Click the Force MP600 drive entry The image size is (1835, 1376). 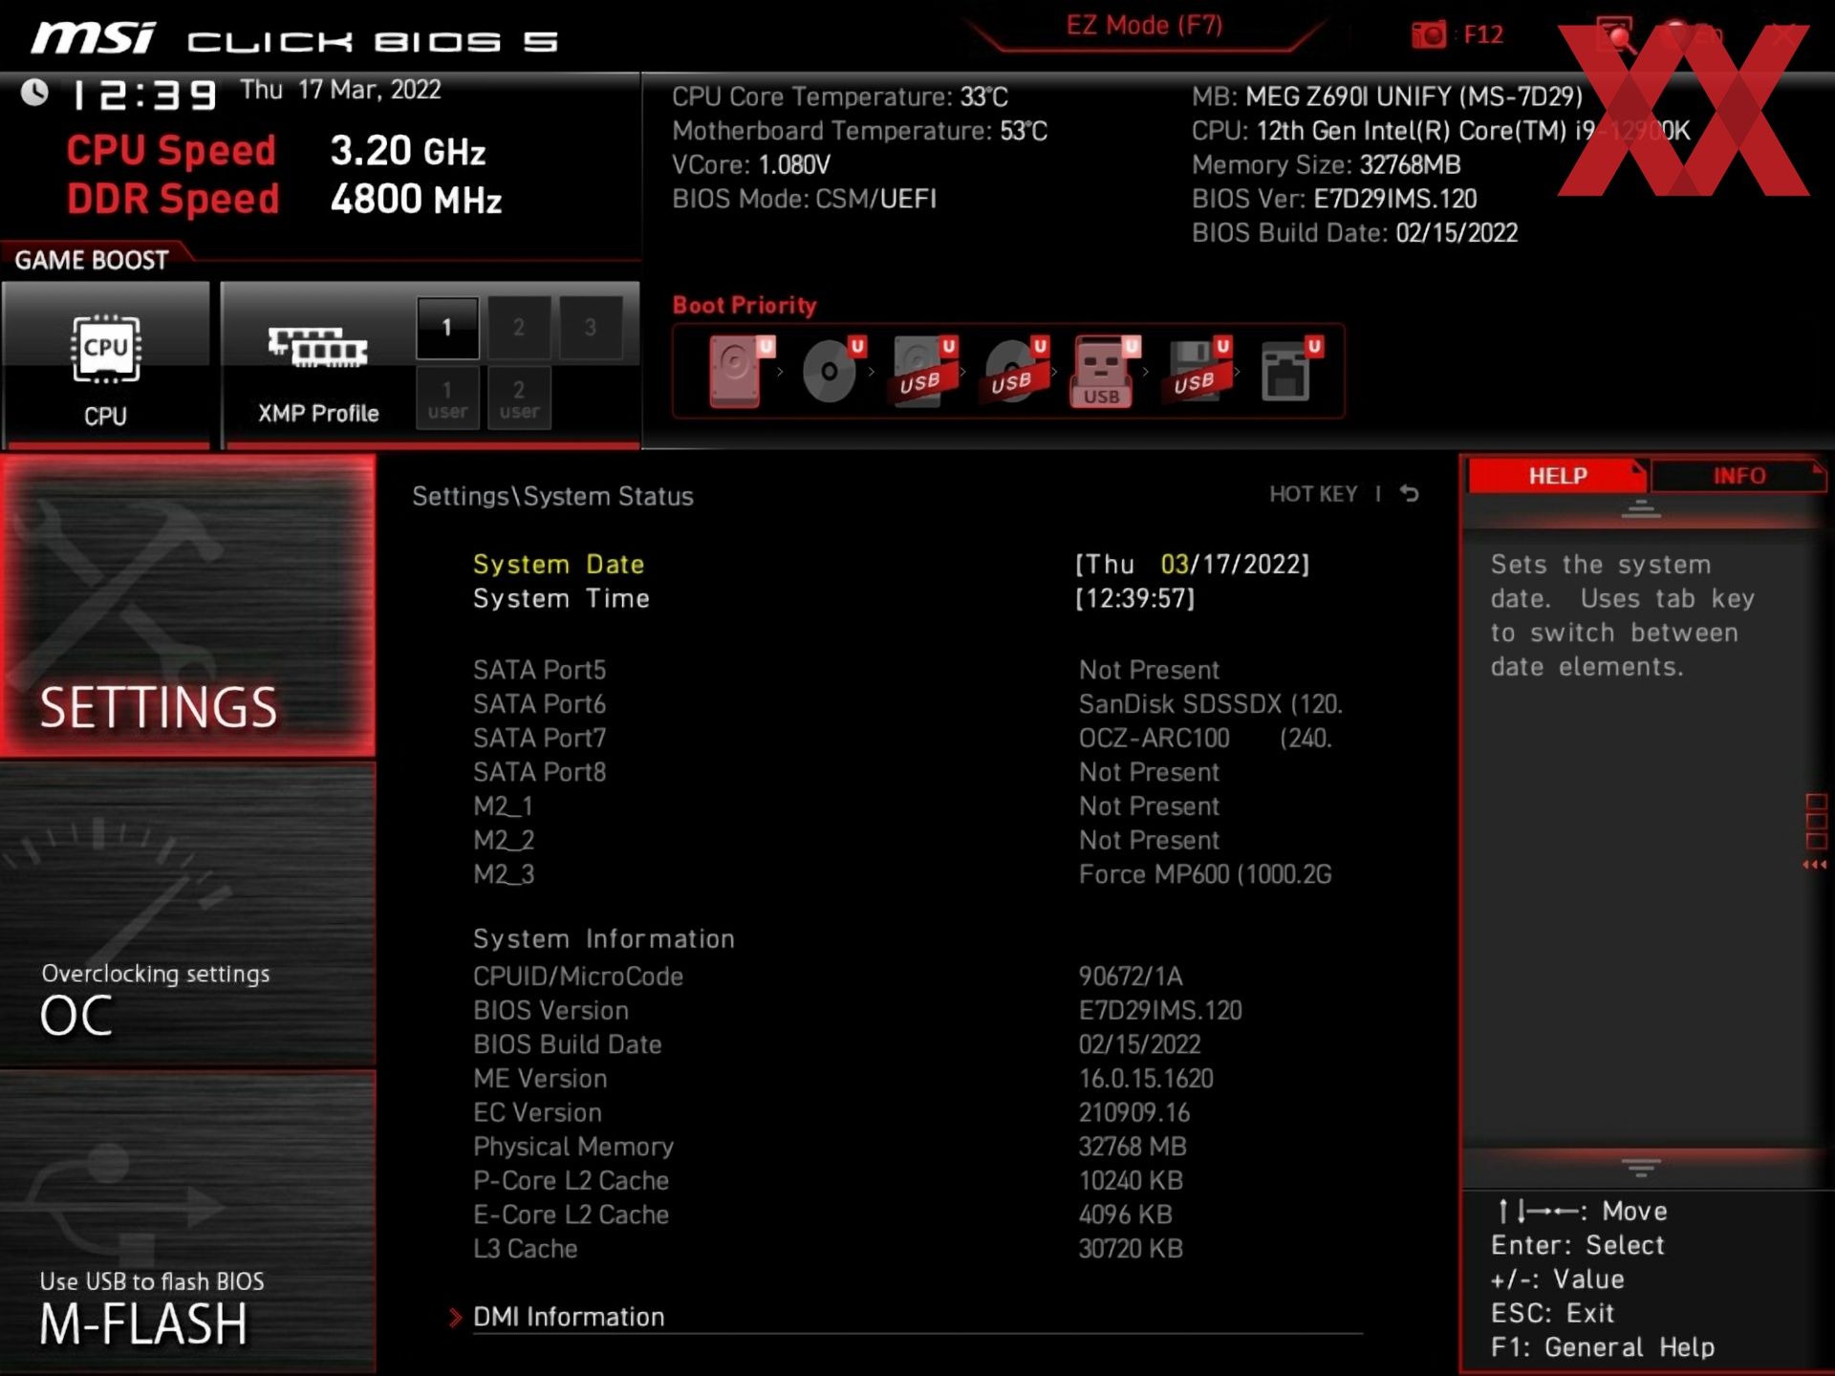click(x=1205, y=874)
